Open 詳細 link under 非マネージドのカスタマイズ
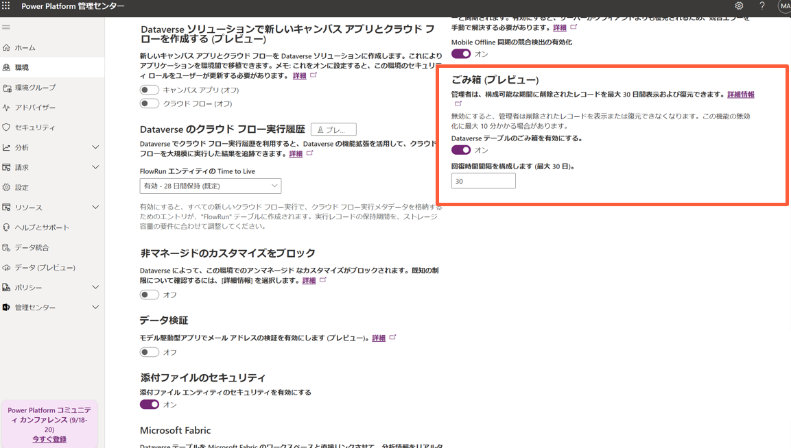This screenshot has height=448, width=791. [x=309, y=281]
